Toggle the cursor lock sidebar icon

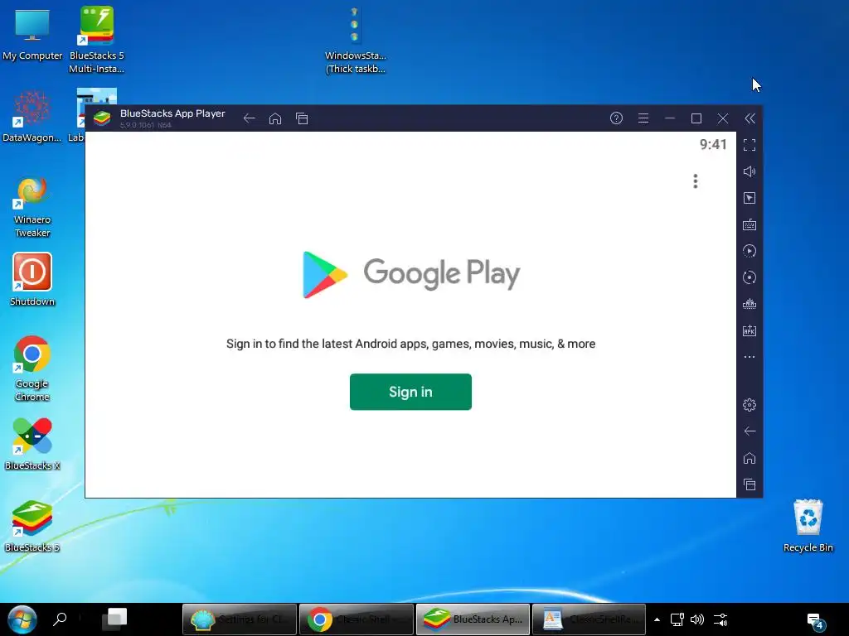[750, 198]
